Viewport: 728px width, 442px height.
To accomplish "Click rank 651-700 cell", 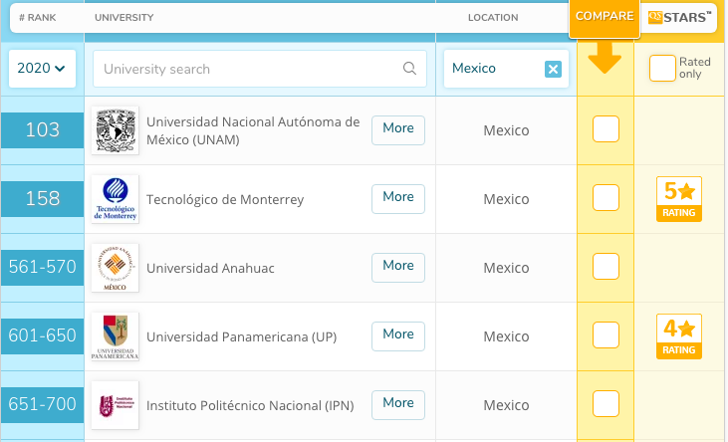I will 42,405.
